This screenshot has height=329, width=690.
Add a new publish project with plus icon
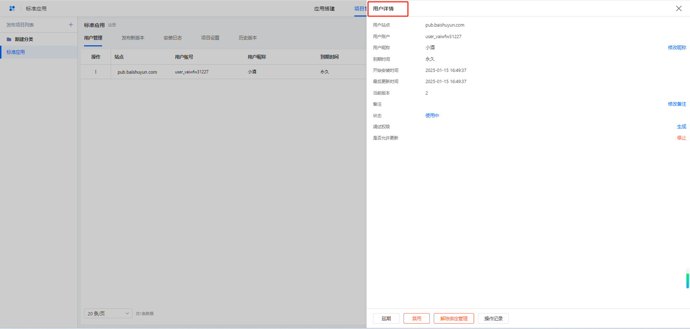(71, 25)
